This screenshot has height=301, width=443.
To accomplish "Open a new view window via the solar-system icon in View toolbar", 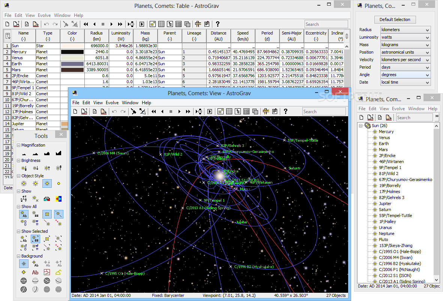I will 220,112.
